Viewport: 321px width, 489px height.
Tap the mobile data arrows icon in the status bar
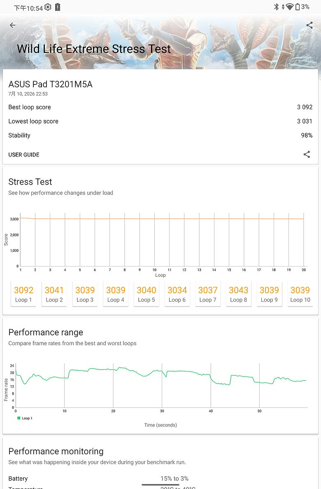click(x=283, y=7)
